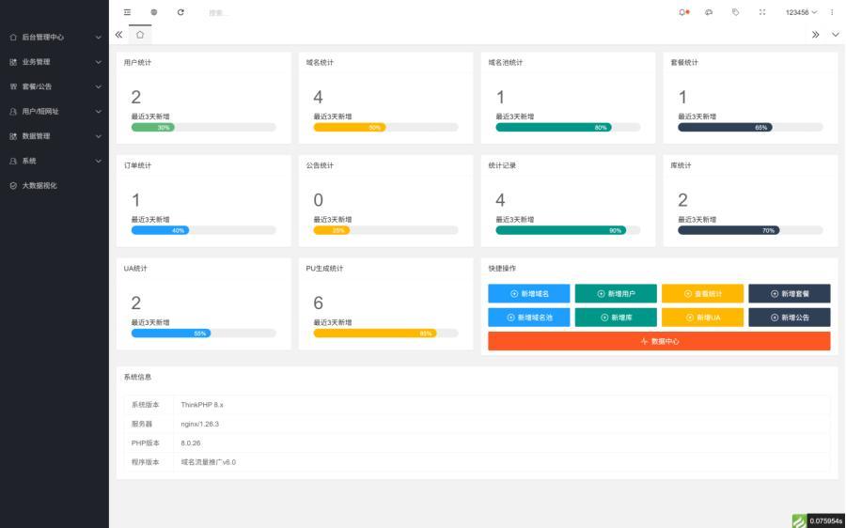Toggle fullscreen mode icon

coord(761,12)
